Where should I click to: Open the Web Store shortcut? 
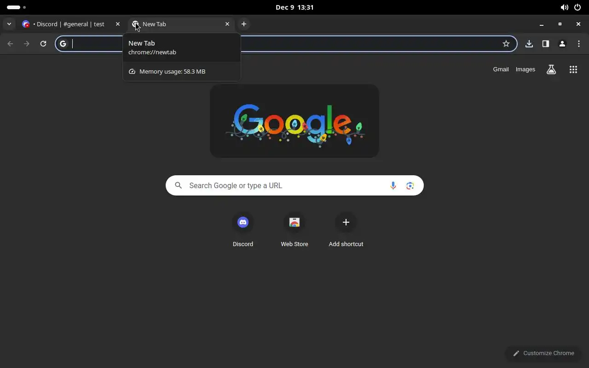click(x=294, y=230)
